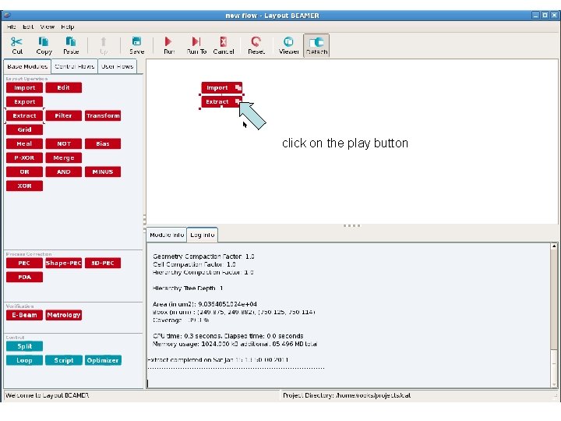The width and height of the screenshot is (561, 421).
Task: Click the 'Hierarchy Tree Depth: 1' log line
Action: point(188,288)
